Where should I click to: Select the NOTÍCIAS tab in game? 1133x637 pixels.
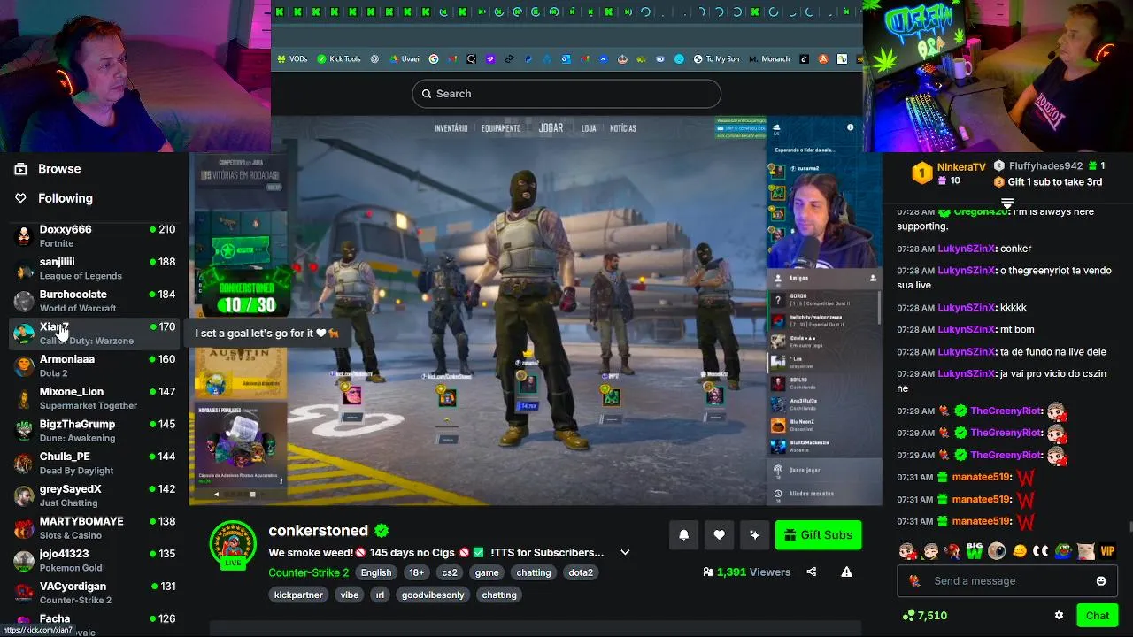click(x=623, y=128)
